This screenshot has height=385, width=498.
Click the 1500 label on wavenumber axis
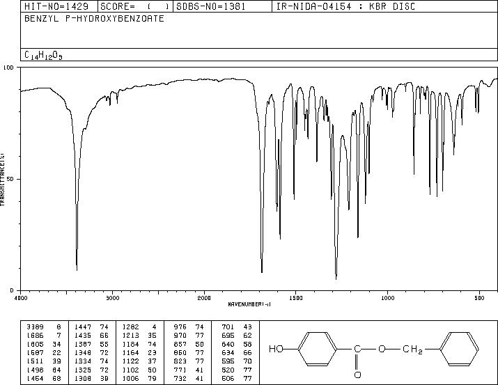point(296,298)
